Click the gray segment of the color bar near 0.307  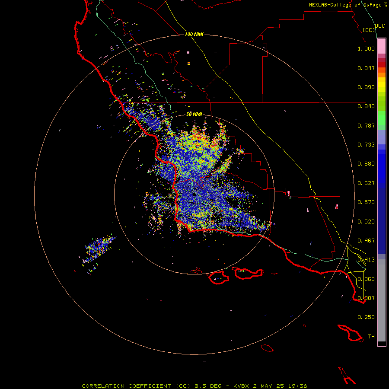tap(382, 300)
